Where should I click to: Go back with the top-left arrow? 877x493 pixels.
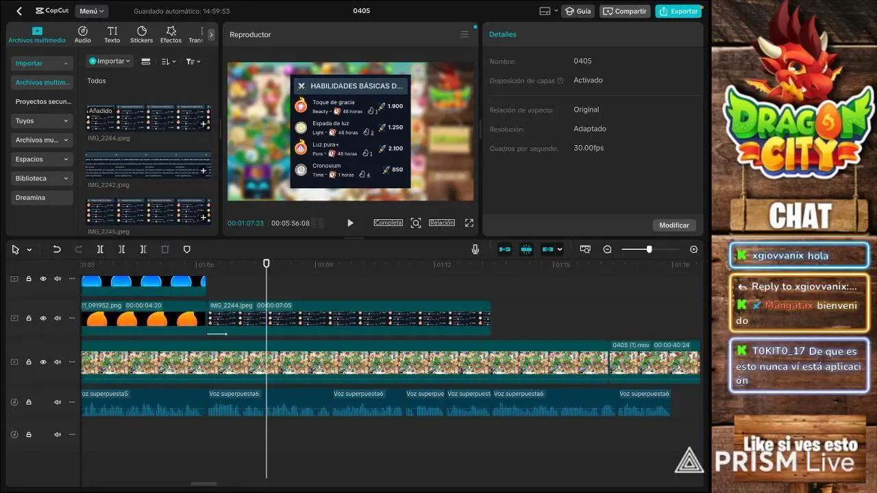pyautogui.click(x=19, y=11)
